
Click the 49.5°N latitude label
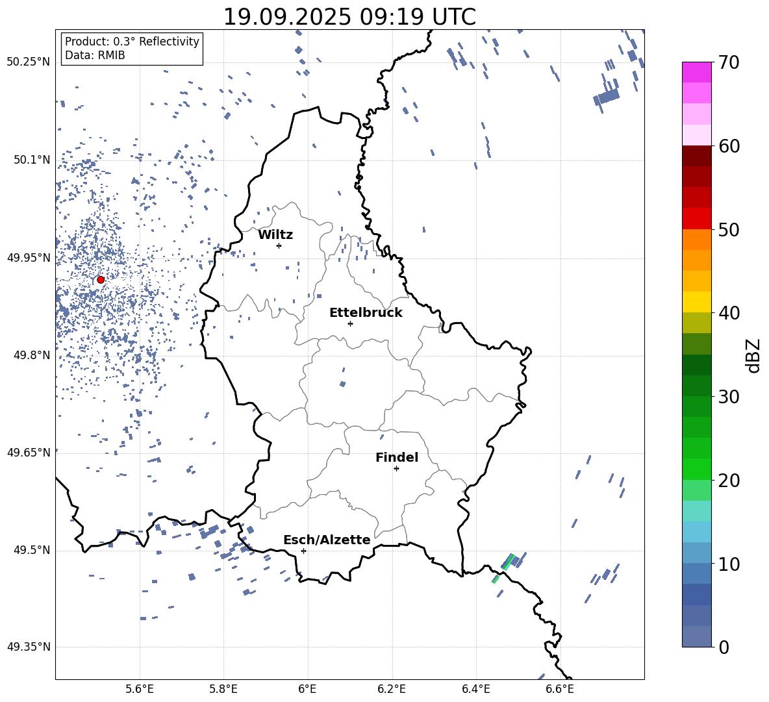tap(32, 550)
